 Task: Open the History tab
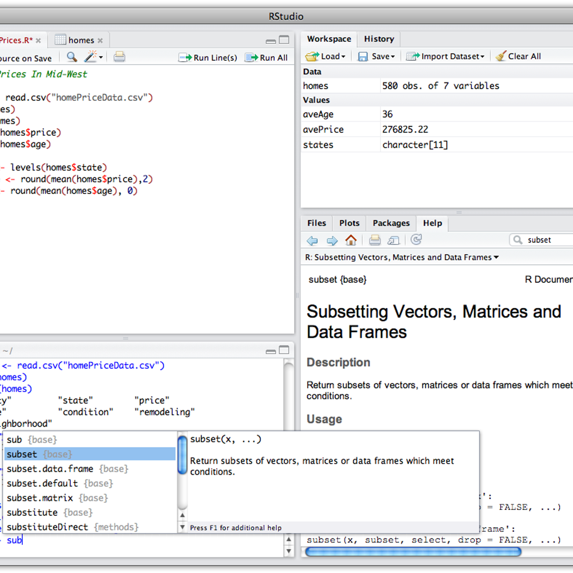click(379, 39)
